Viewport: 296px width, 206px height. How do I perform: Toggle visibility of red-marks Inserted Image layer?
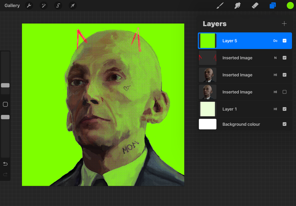[x=285, y=58]
